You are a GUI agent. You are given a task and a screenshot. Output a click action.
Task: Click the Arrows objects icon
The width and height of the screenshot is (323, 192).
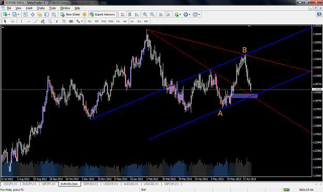tap(78, 21)
